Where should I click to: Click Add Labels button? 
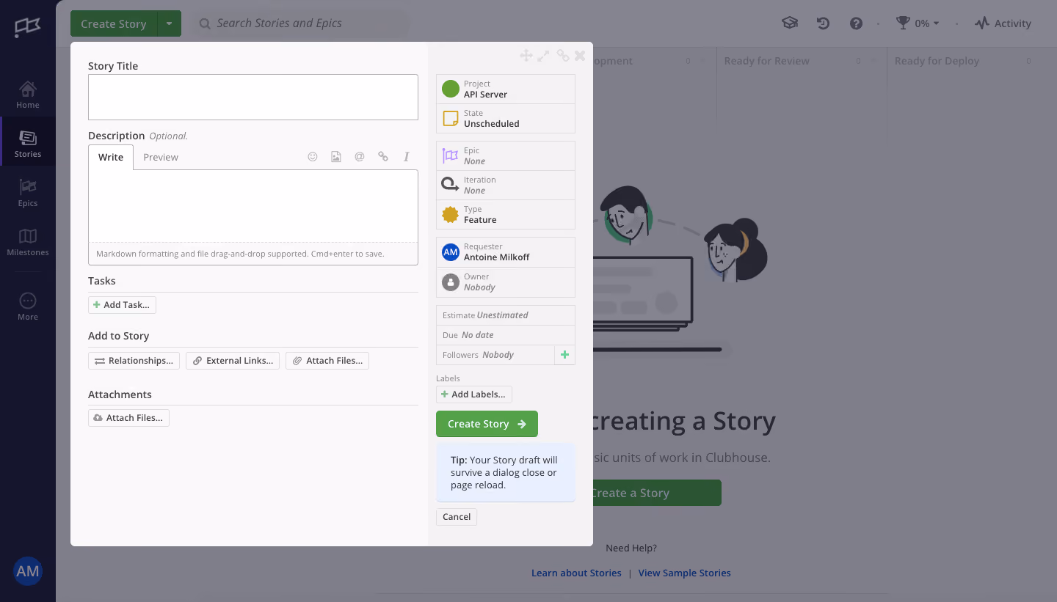pos(474,394)
